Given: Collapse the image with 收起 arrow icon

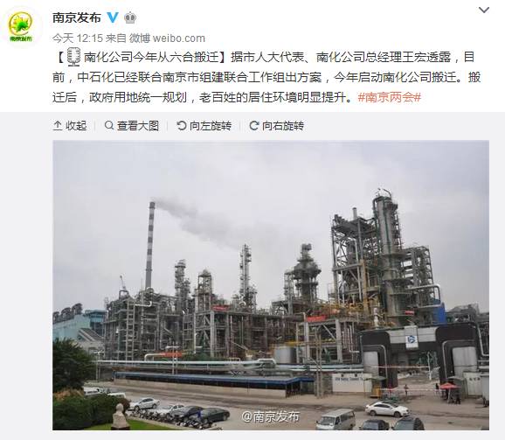Looking at the screenshot, I should pos(58,125).
